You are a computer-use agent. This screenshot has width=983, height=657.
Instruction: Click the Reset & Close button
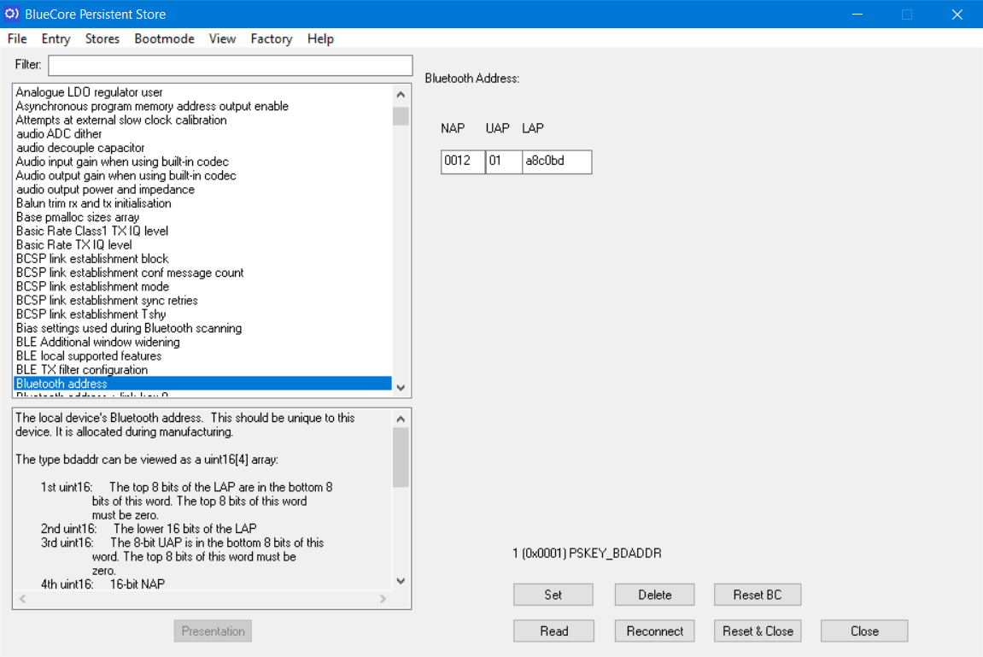758,631
